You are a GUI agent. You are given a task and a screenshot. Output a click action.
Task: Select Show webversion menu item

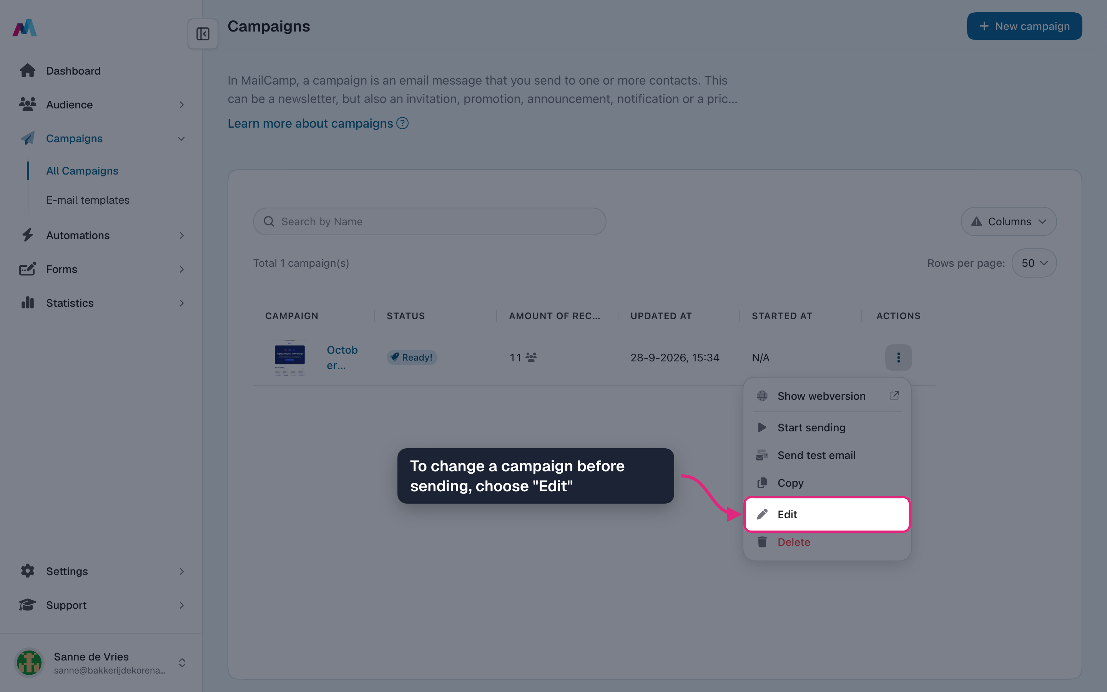[827, 396]
